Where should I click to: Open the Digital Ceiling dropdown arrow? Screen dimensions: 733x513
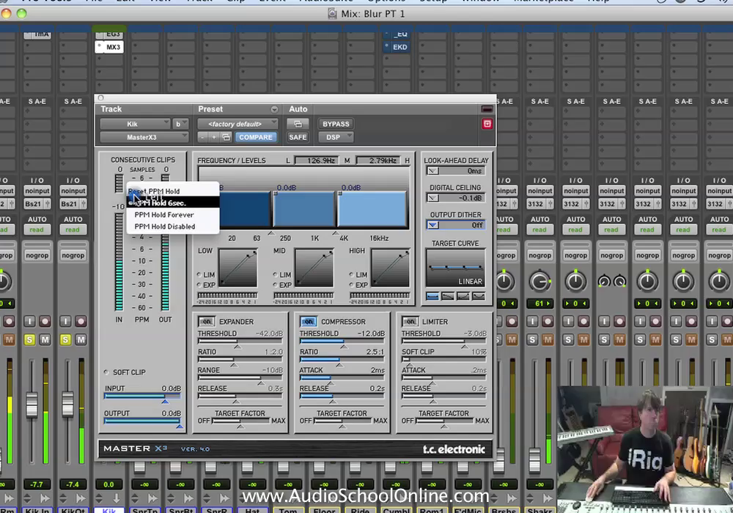coord(432,198)
